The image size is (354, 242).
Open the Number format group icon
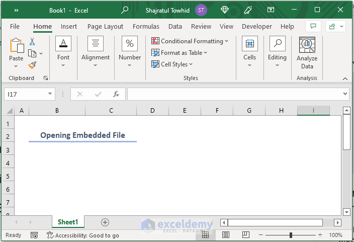pyautogui.click(x=130, y=43)
